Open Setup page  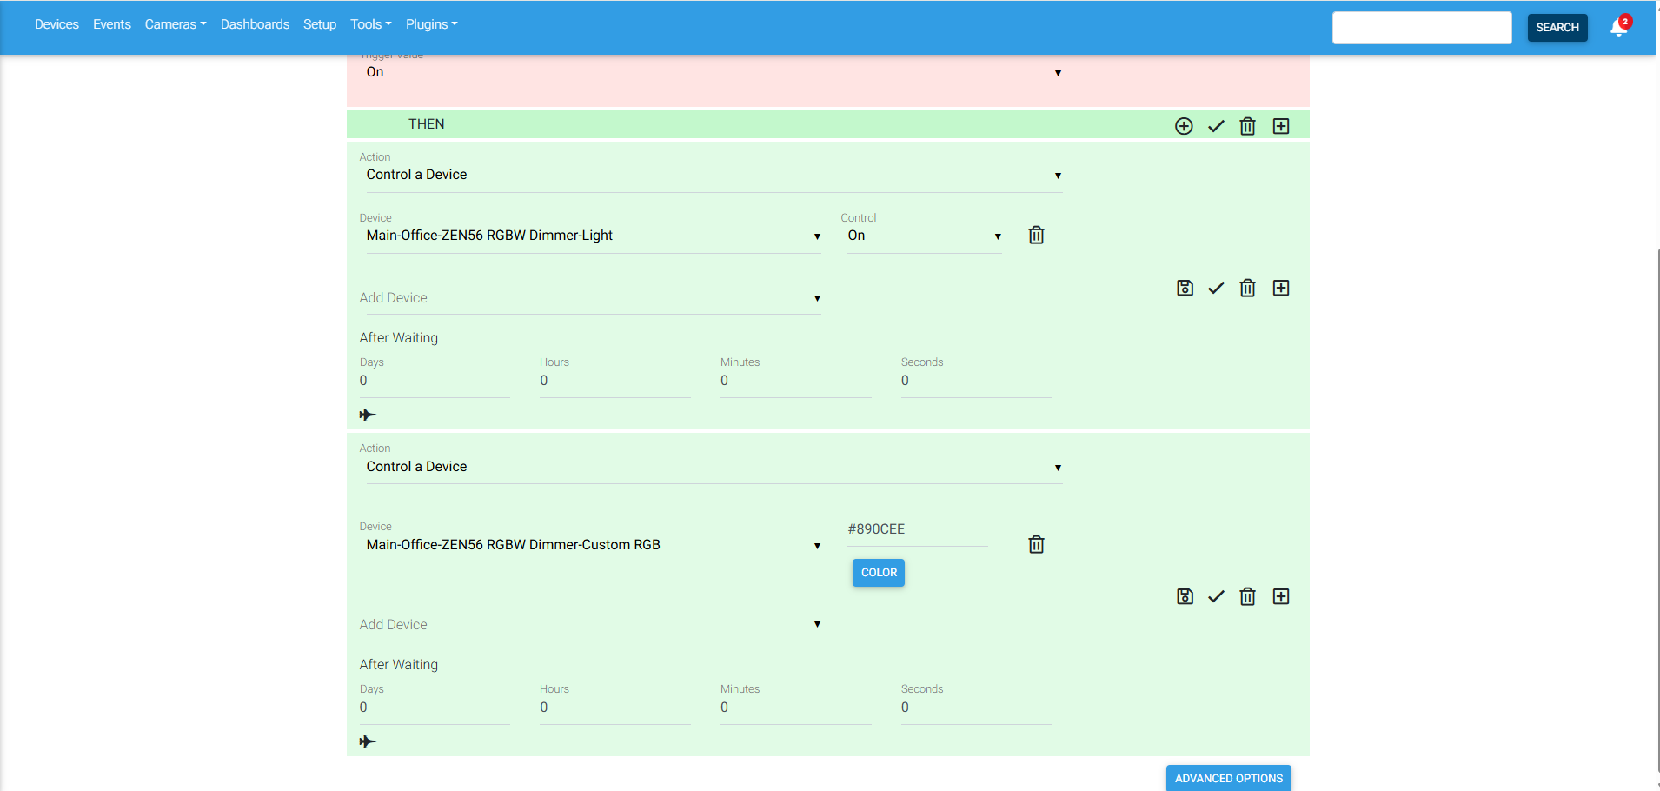(320, 24)
